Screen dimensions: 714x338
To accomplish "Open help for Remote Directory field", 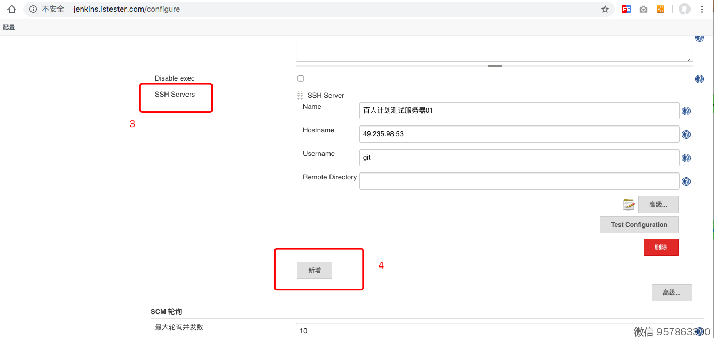I will click(686, 182).
